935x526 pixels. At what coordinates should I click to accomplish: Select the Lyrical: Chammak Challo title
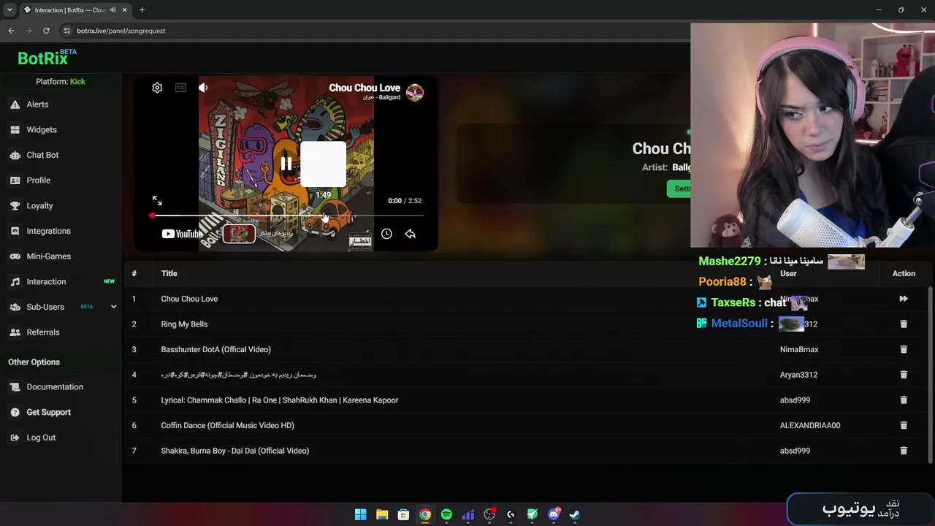(x=280, y=400)
